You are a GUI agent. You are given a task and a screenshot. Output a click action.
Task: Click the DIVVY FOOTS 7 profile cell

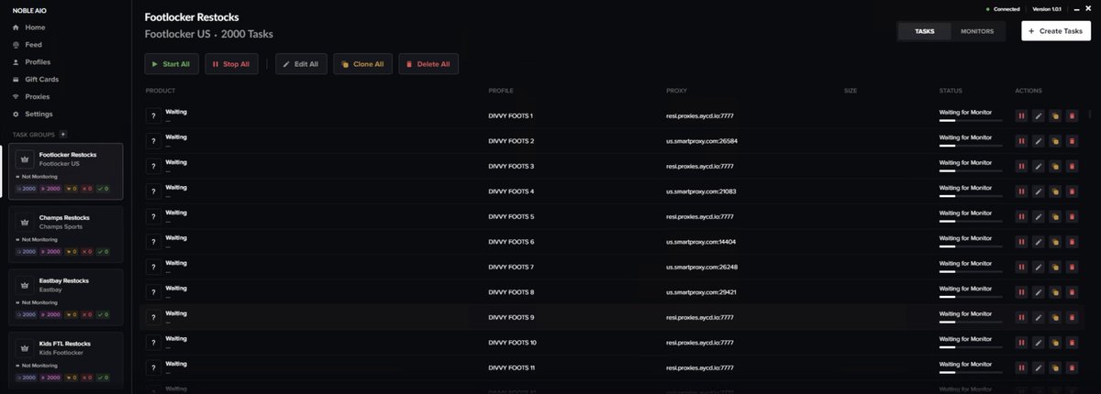(x=511, y=267)
